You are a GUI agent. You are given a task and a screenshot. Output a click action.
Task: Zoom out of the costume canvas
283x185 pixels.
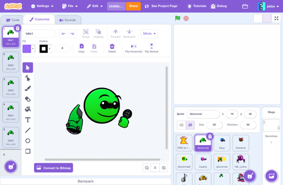click(x=147, y=168)
